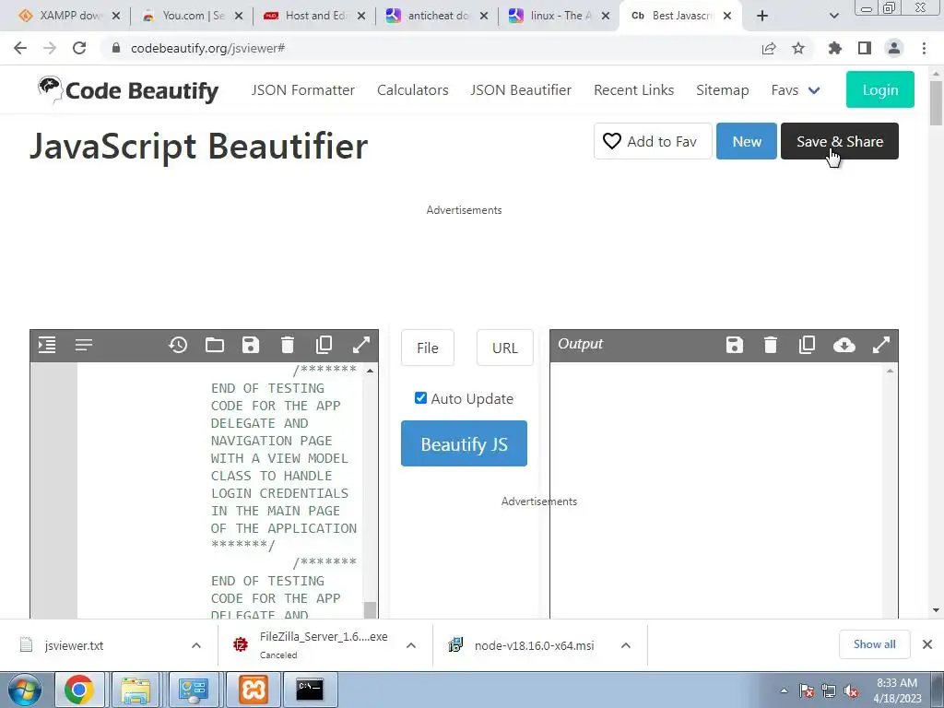This screenshot has width=944, height=708.
Task: Open JSON Formatter in the navigation
Action: (302, 90)
